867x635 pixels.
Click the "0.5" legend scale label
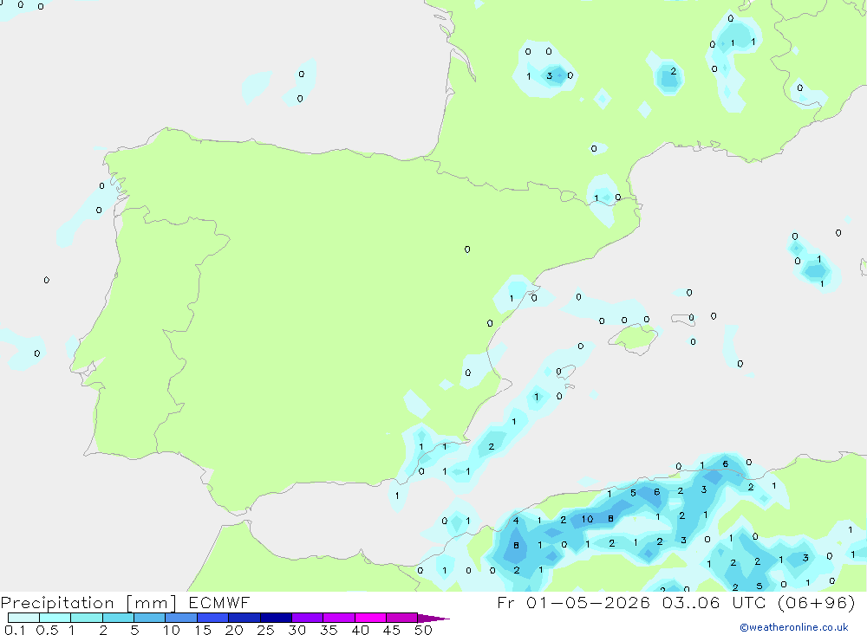click(48, 630)
